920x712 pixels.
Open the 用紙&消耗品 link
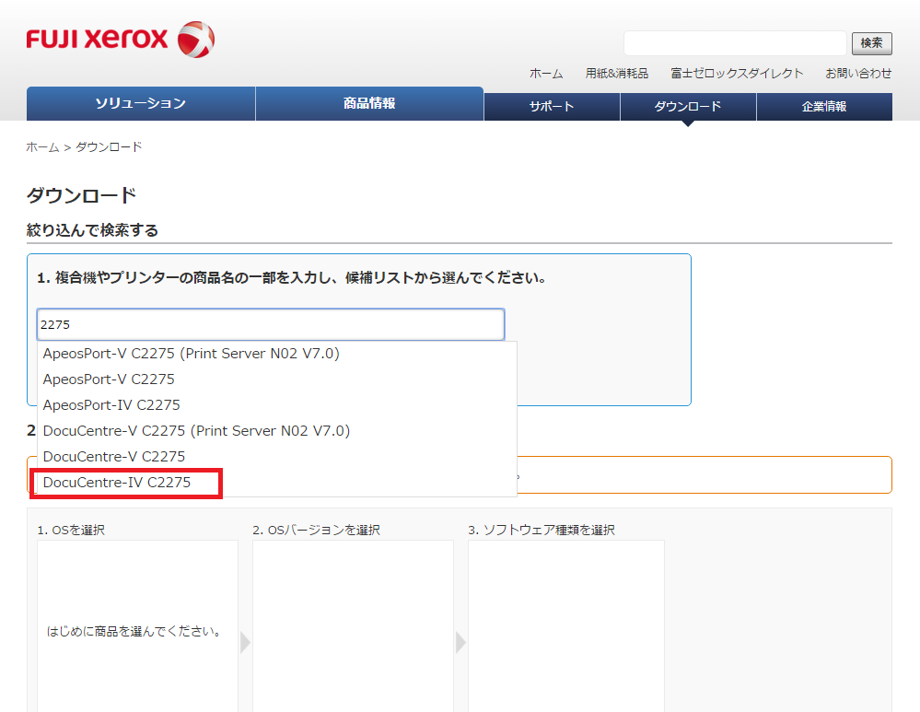coord(616,74)
